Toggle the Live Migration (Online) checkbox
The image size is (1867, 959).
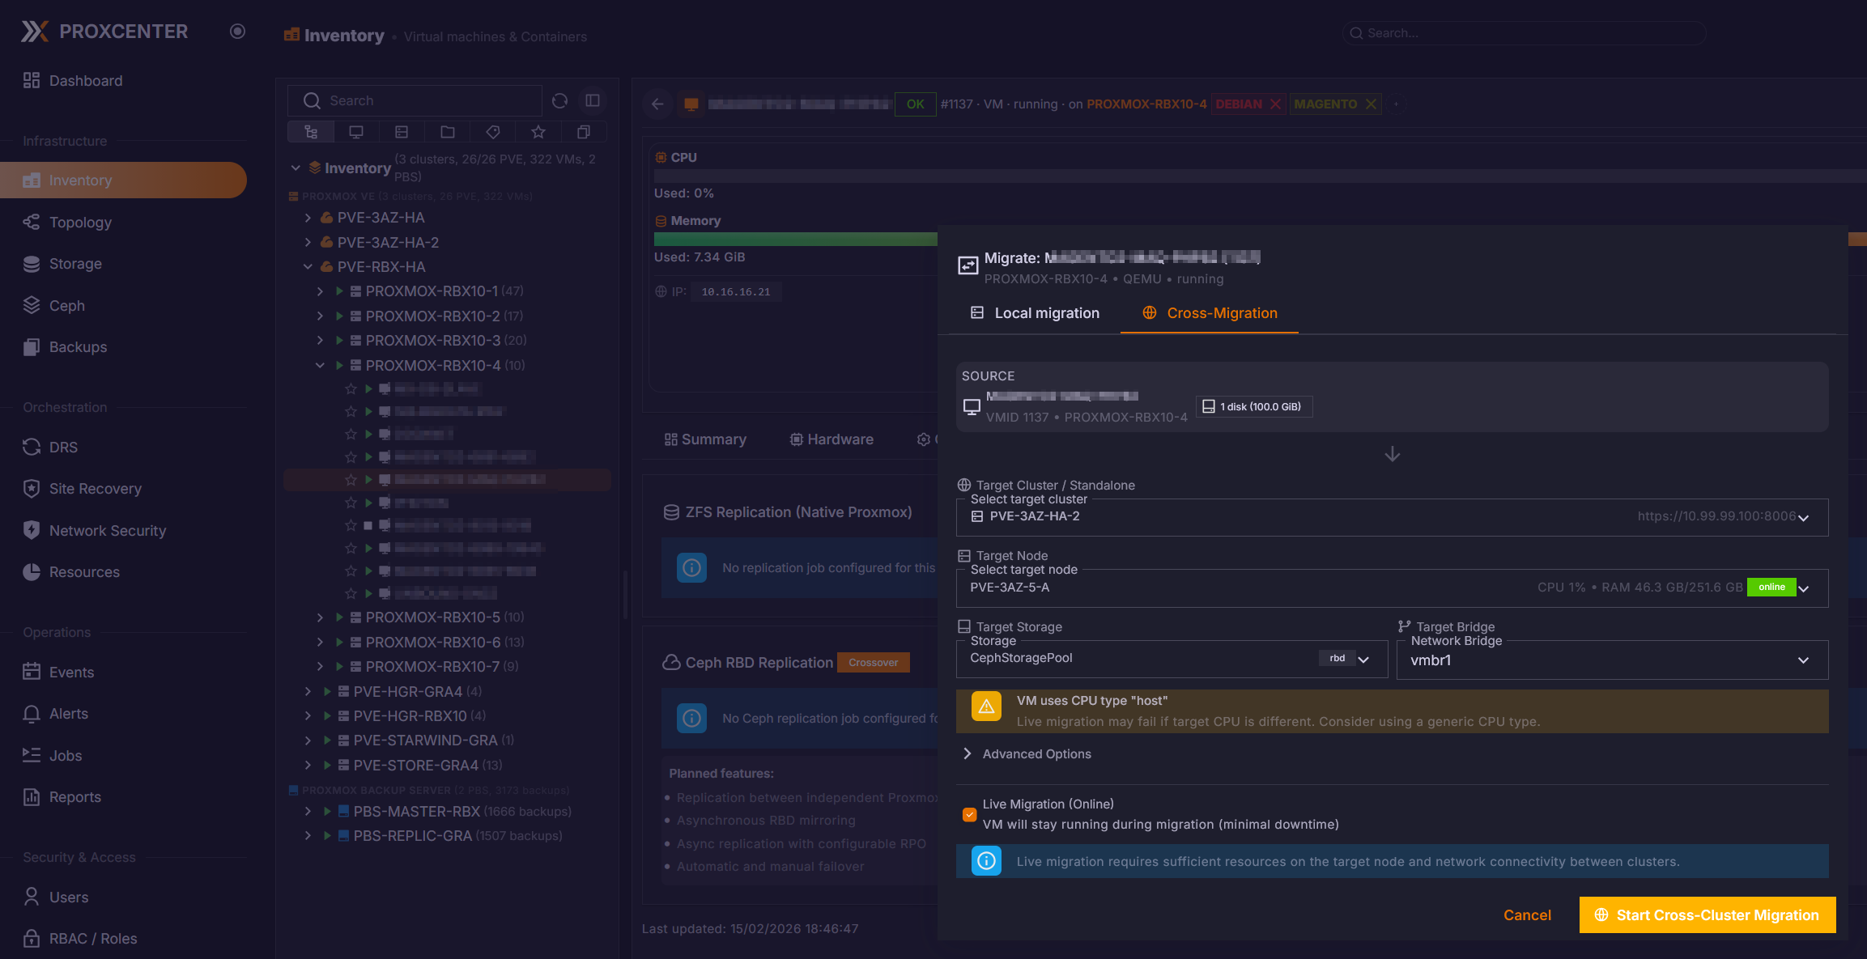[x=969, y=814]
